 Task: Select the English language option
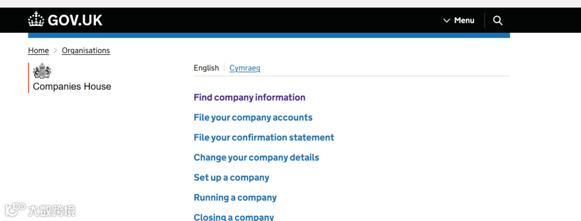[x=206, y=68]
